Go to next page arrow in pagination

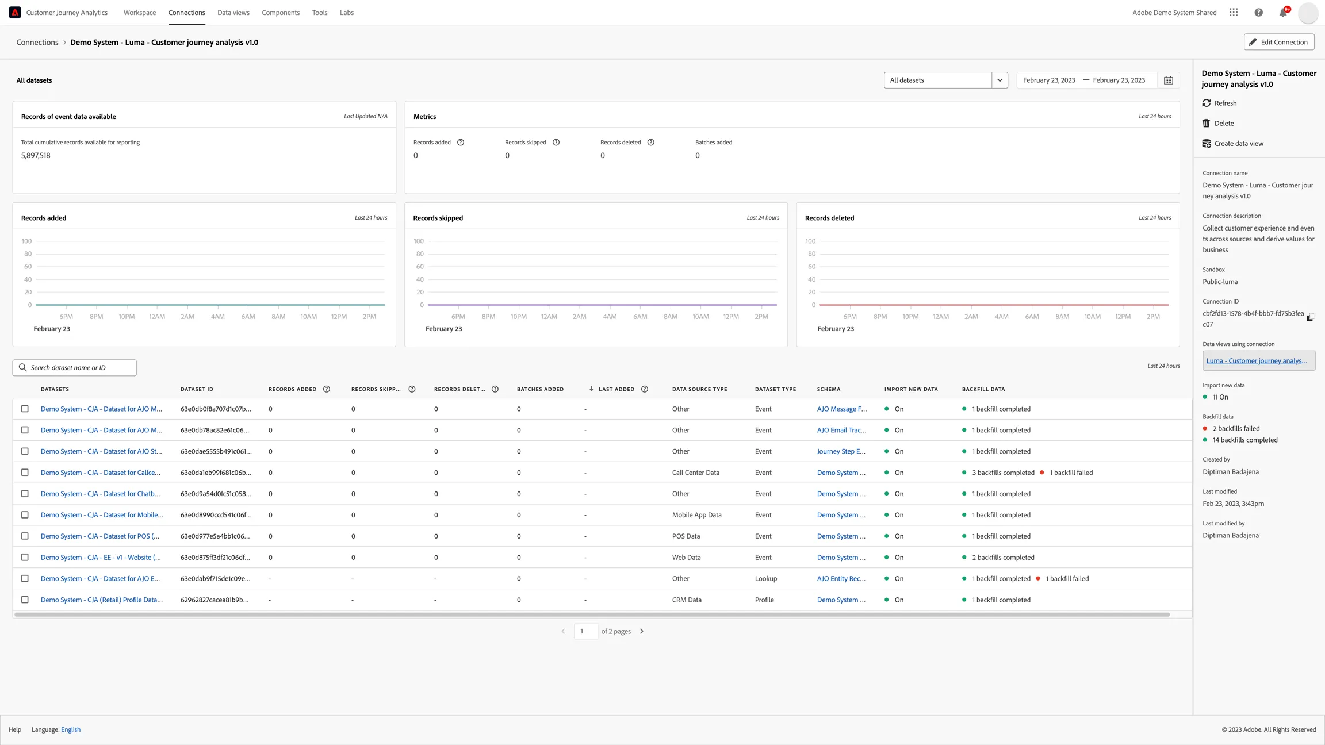[641, 631]
